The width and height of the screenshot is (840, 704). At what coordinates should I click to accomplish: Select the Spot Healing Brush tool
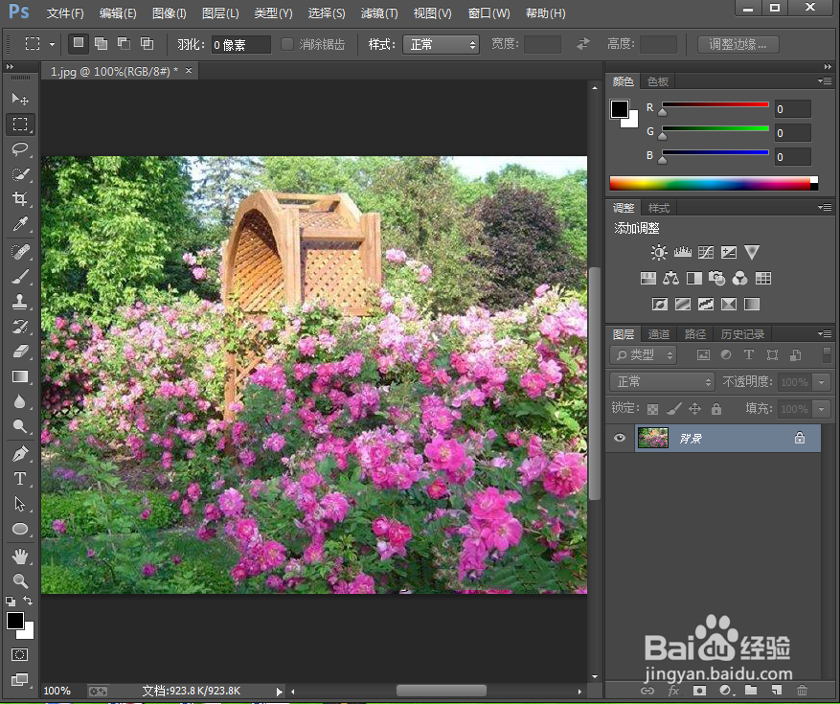20,251
